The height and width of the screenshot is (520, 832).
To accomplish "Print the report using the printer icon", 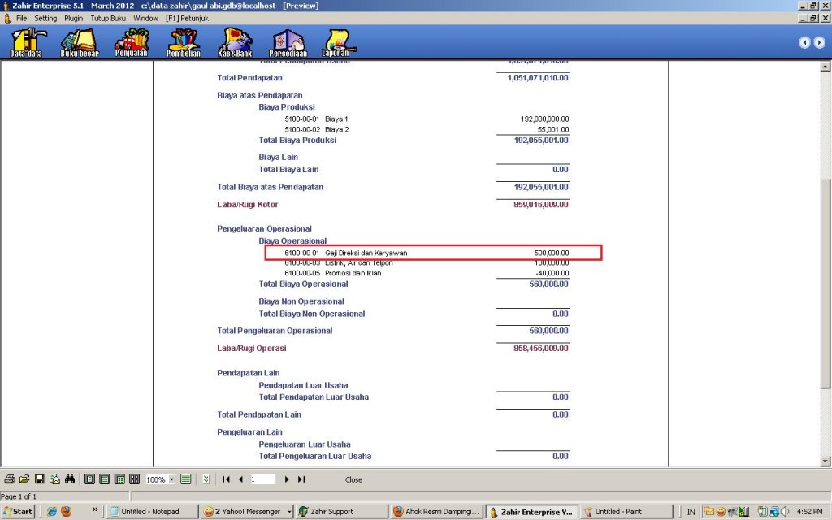I will coord(9,479).
